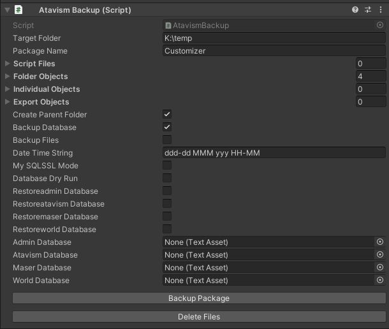This screenshot has width=389, height=329.
Task: Open component help reference icon
Action: (x=355, y=10)
